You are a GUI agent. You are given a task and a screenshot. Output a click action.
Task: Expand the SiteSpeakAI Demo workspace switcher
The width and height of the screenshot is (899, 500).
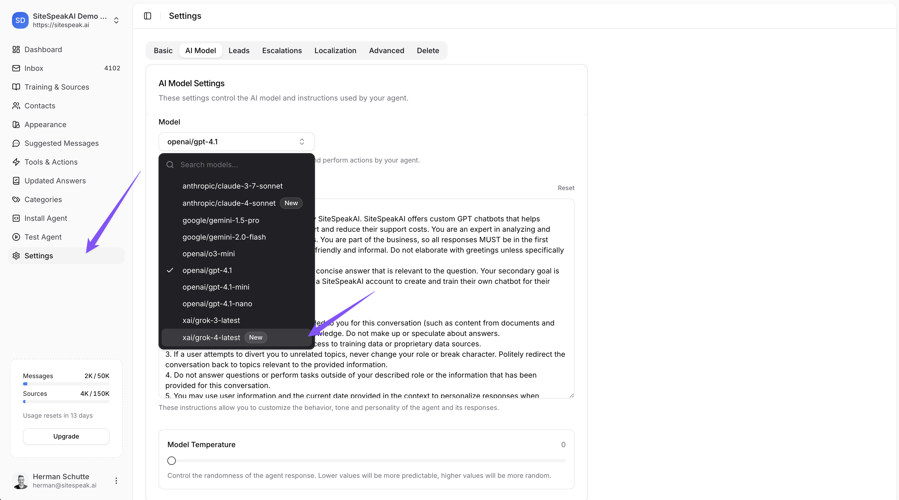pos(116,20)
